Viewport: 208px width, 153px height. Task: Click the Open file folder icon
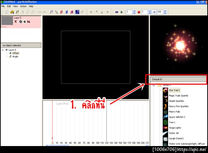coord(12,12)
